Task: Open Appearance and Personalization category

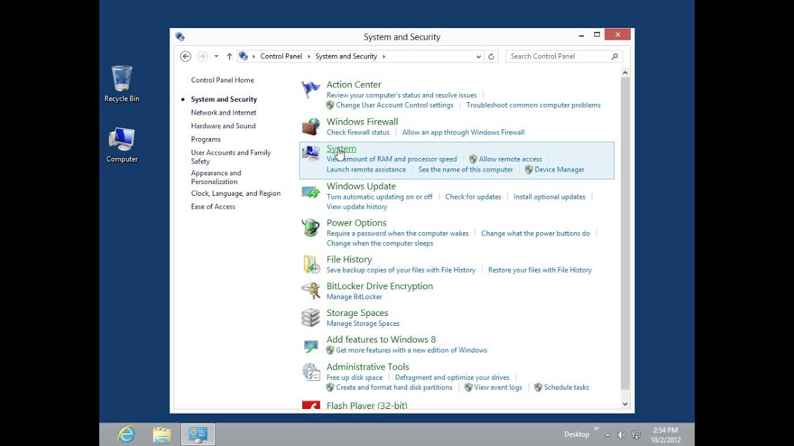Action: click(216, 177)
